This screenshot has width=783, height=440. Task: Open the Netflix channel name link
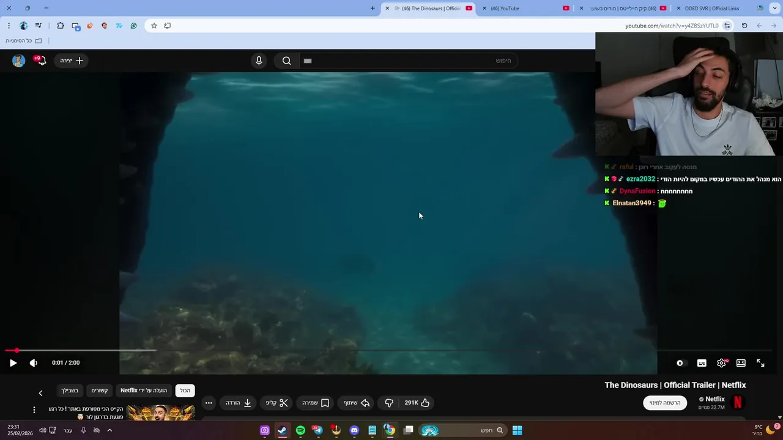pyautogui.click(x=714, y=399)
